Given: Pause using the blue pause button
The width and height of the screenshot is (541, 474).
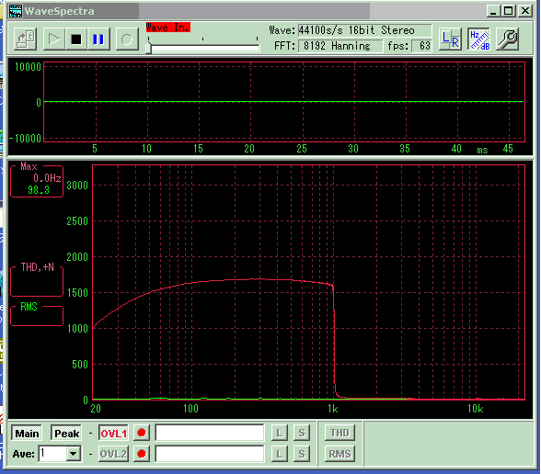Looking at the screenshot, I should click(x=98, y=39).
